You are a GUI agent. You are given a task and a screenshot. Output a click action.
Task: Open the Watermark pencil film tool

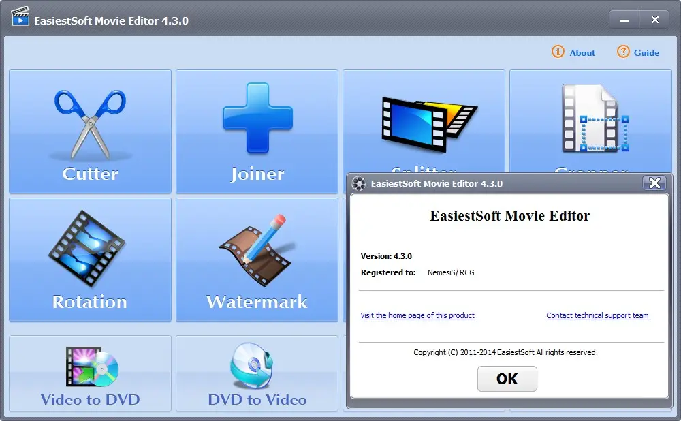(257, 260)
